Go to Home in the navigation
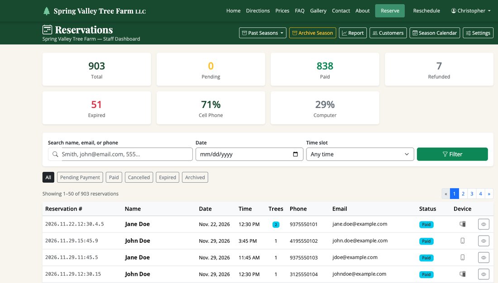498x283 pixels. pyautogui.click(x=234, y=11)
